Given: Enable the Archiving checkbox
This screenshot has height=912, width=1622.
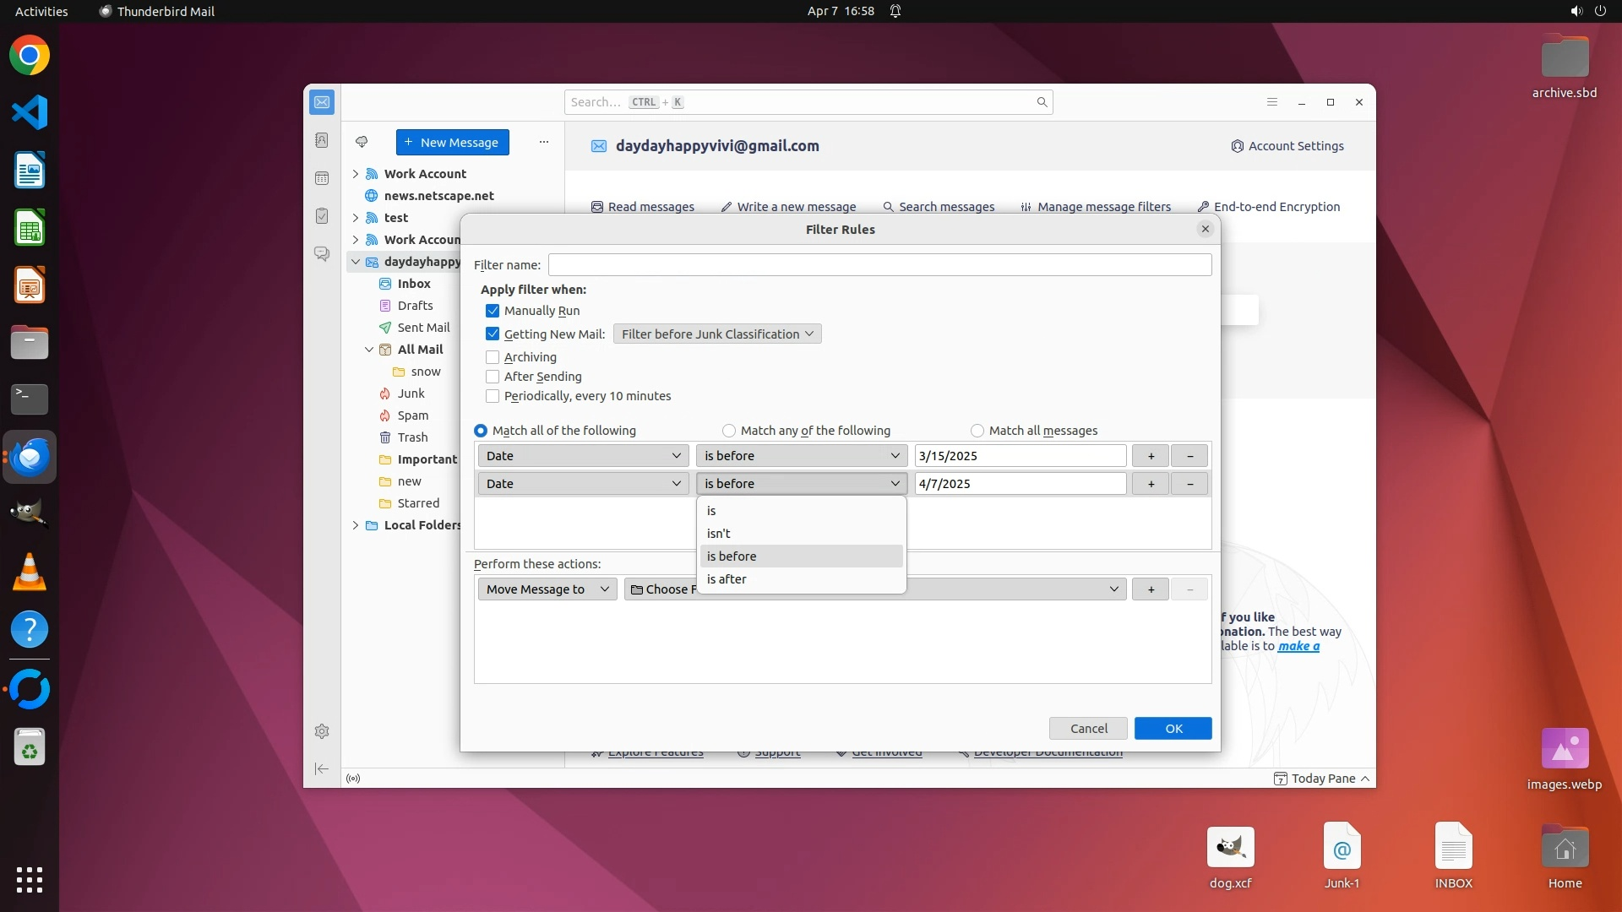Looking at the screenshot, I should 493,357.
